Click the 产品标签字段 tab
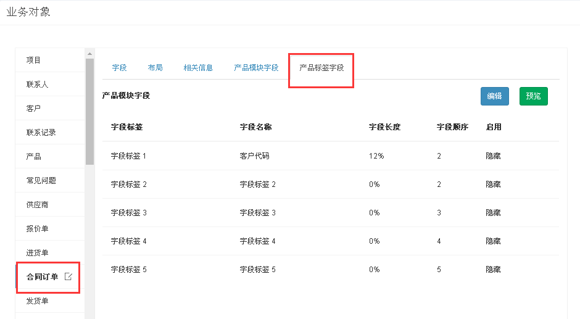 pos(321,68)
